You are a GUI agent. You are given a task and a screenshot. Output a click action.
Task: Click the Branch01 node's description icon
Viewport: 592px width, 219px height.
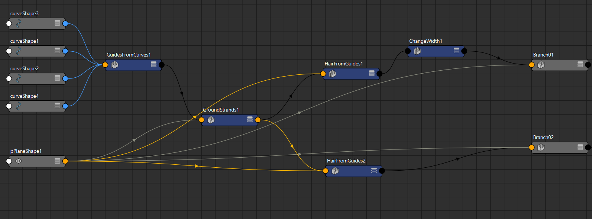(x=541, y=65)
